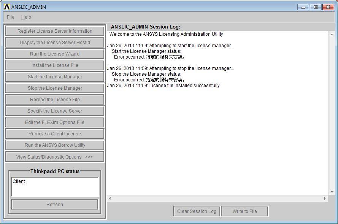Image resolution: width=338 pixels, height=224 pixels.
Task: Click Stop the License Manager
Action: point(55,88)
